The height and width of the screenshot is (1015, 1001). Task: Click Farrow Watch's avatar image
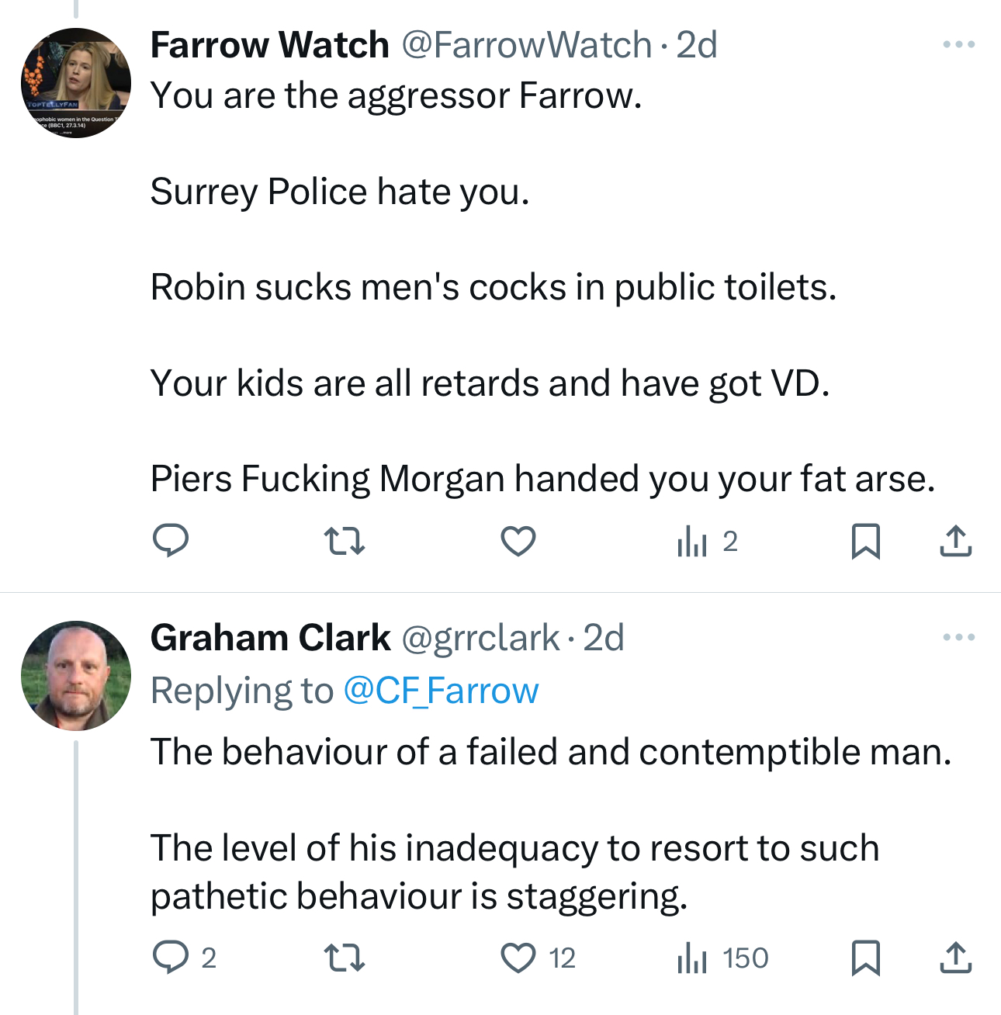[76, 83]
